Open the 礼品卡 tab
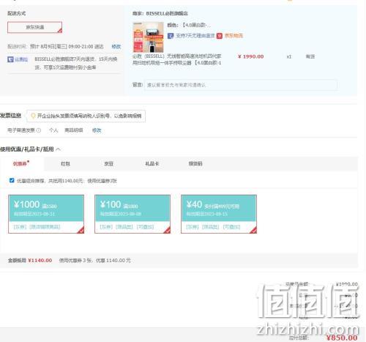The width and height of the screenshot is (366, 342). [152, 164]
